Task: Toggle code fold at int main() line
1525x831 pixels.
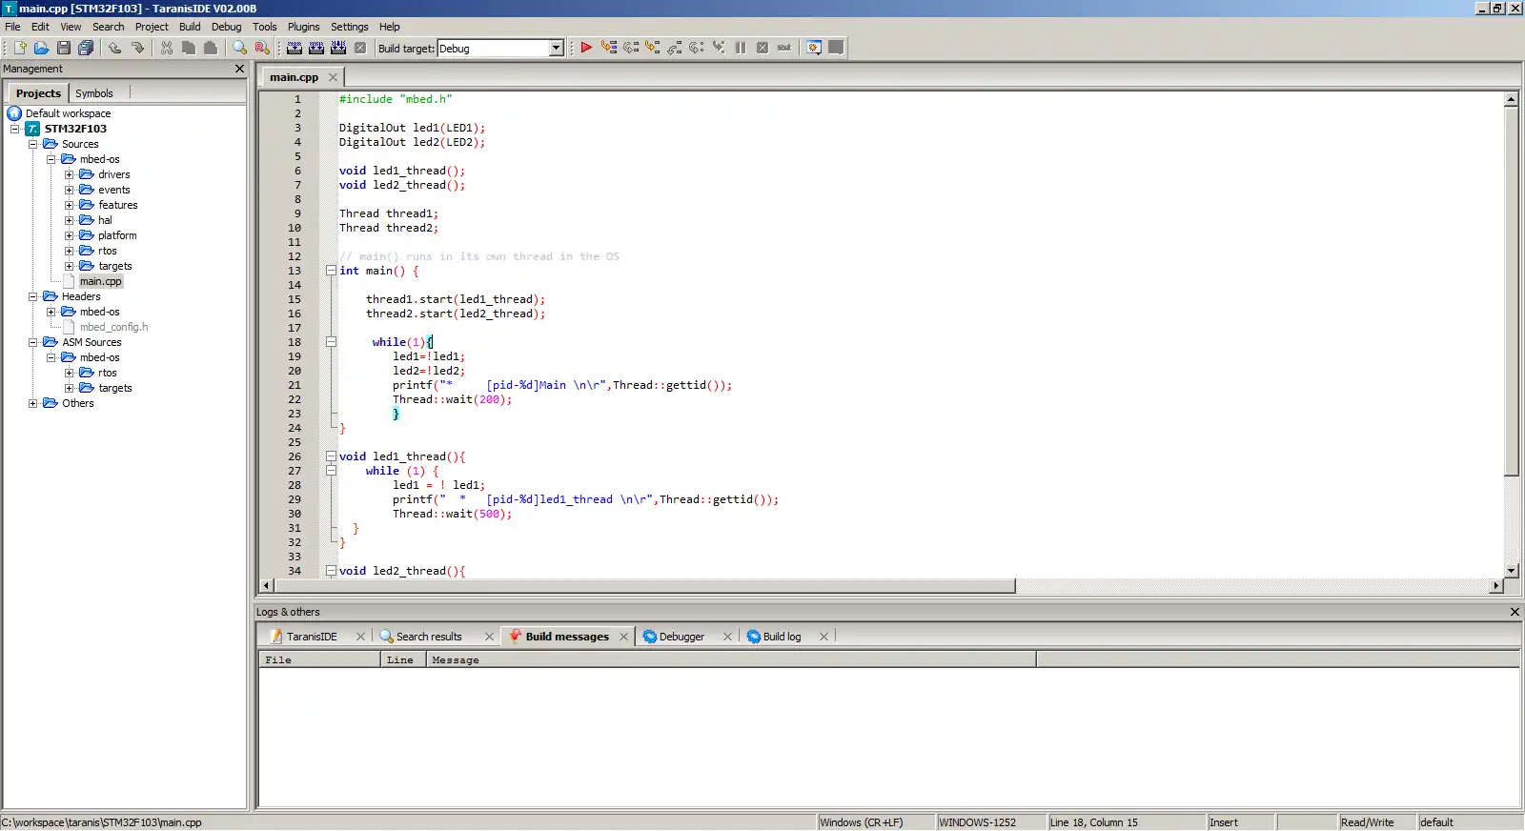Action: point(331,271)
